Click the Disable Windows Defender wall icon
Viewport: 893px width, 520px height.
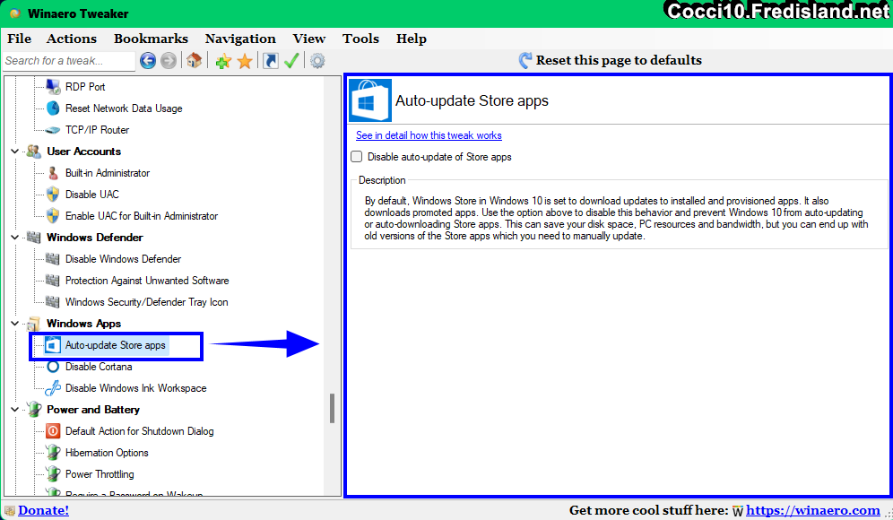click(x=52, y=259)
